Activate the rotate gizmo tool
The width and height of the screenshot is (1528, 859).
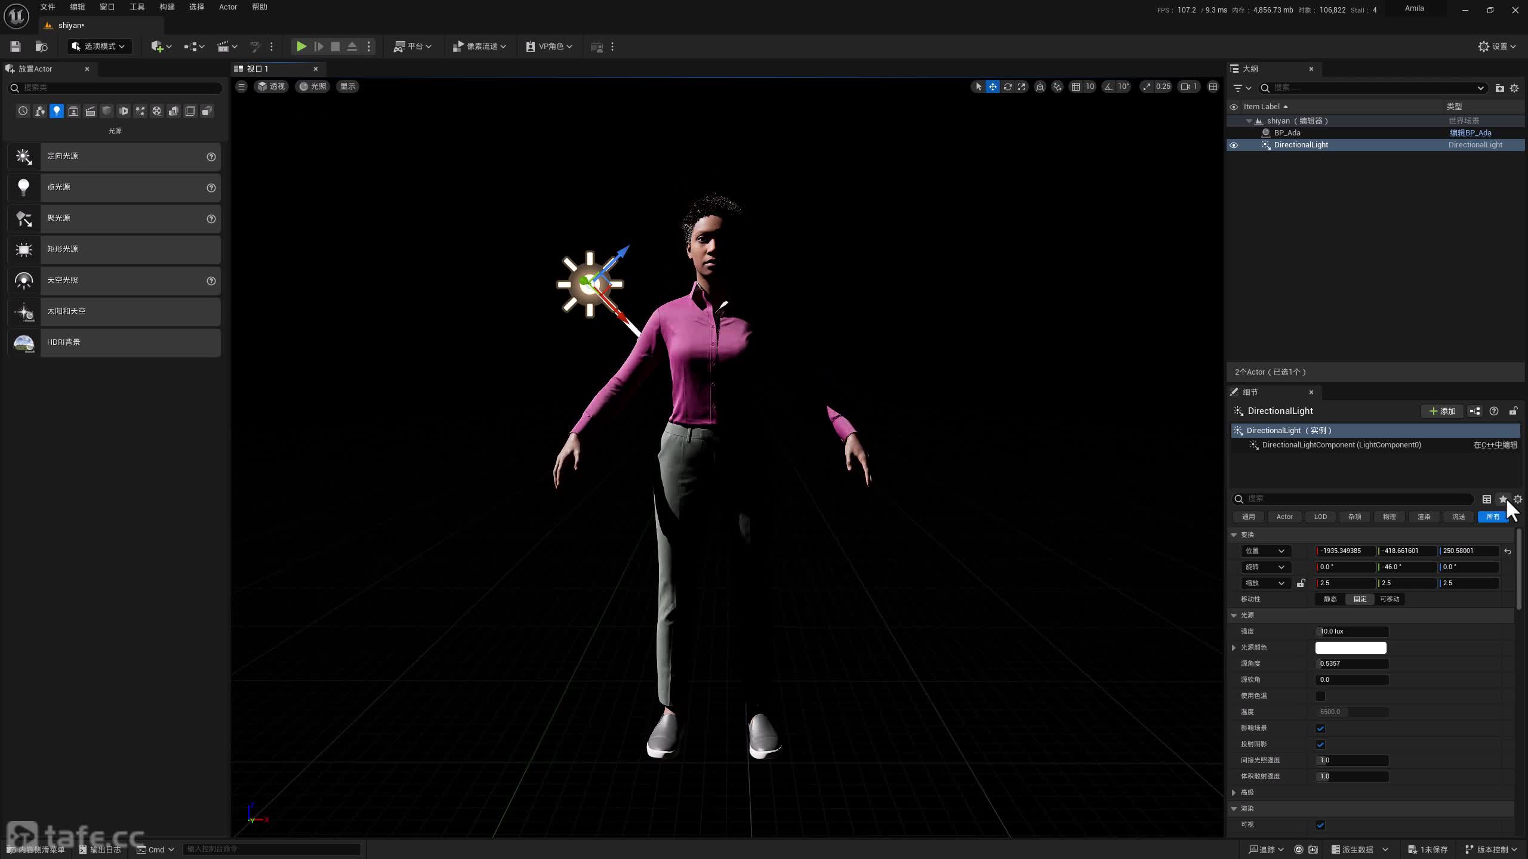click(1008, 86)
